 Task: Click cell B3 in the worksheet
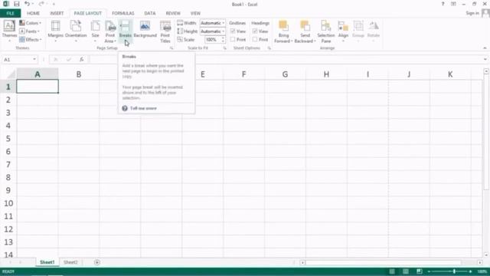(78, 113)
